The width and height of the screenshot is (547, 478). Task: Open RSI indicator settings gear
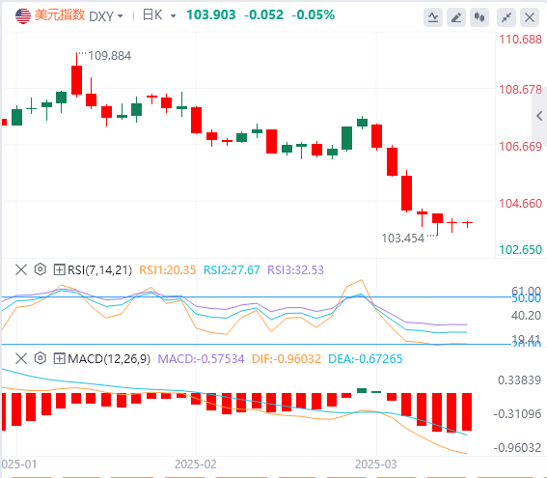[x=41, y=269]
